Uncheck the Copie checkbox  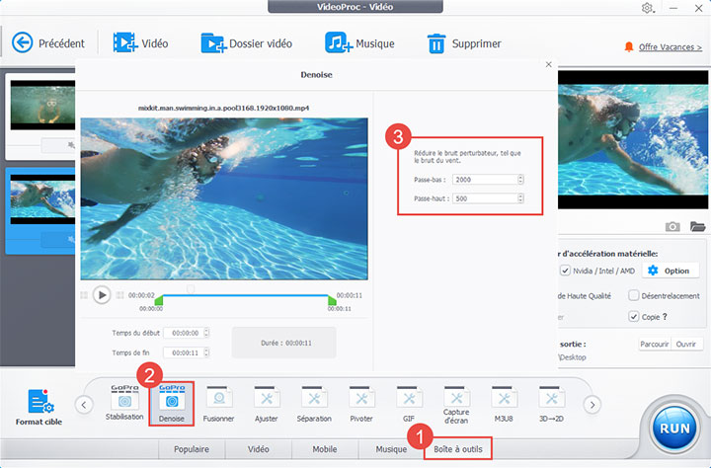pos(633,317)
